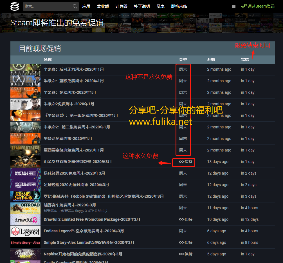Open Nephise Begins thumbnail
This screenshot has width=283, height=263.
[x=25, y=254]
